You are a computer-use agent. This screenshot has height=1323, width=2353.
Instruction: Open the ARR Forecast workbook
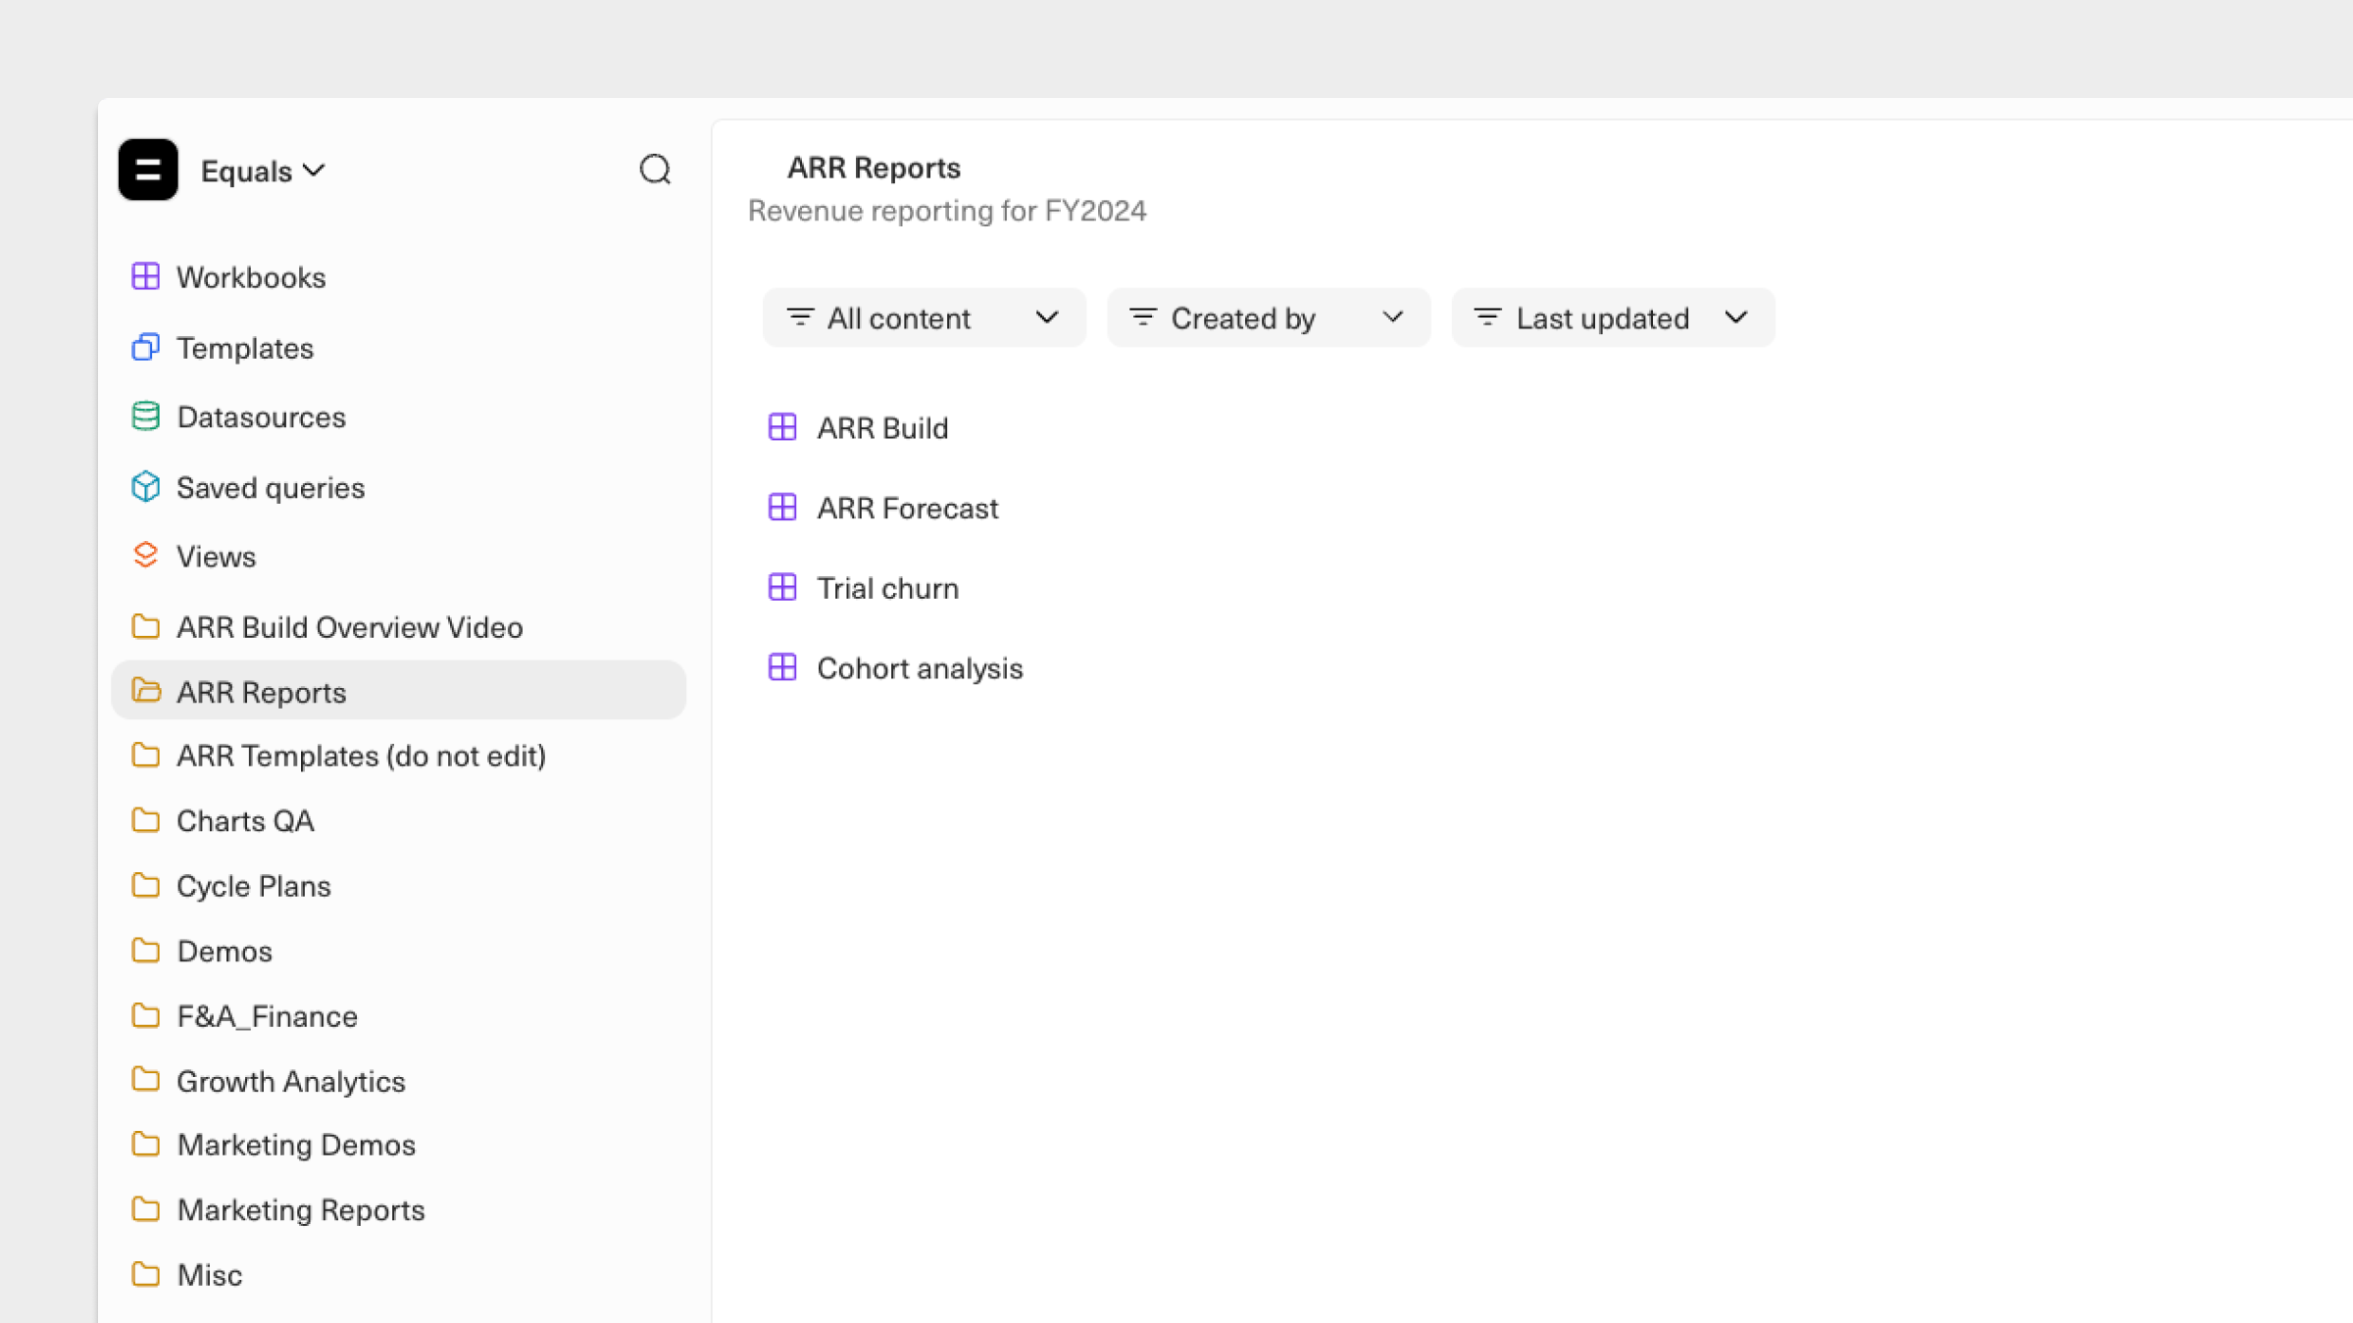coord(907,508)
